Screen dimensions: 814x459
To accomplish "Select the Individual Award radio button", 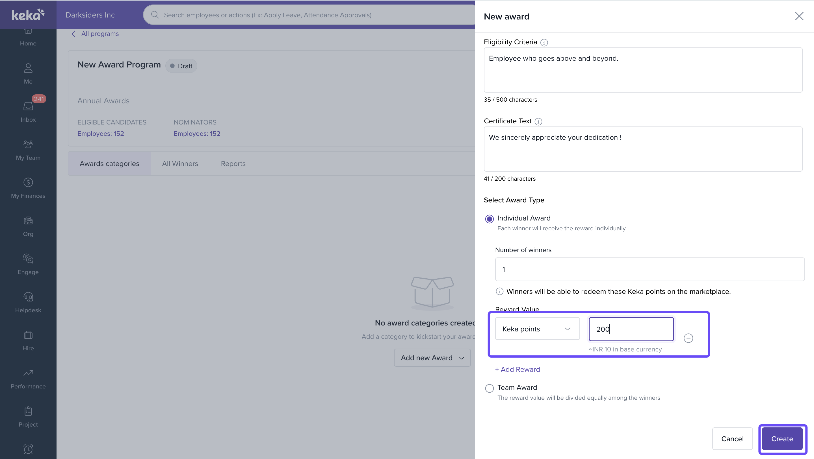I will [x=489, y=219].
